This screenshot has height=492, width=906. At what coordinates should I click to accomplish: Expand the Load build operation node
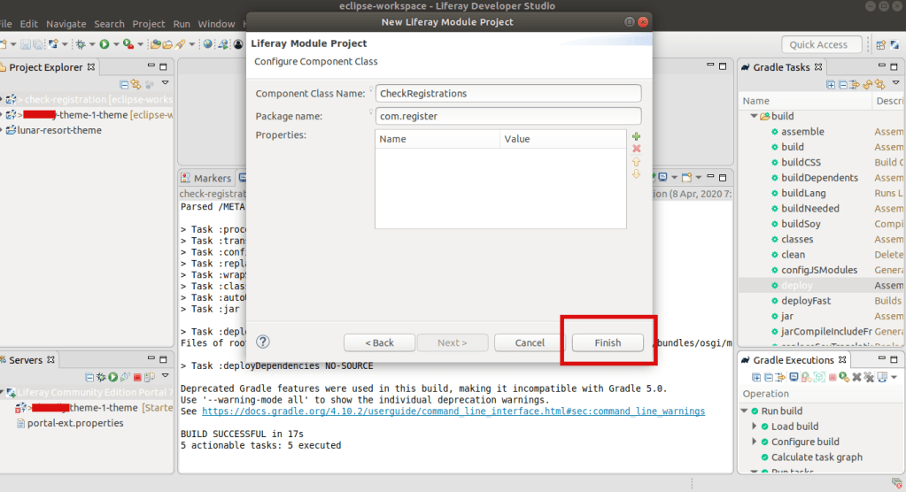tap(754, 427)
